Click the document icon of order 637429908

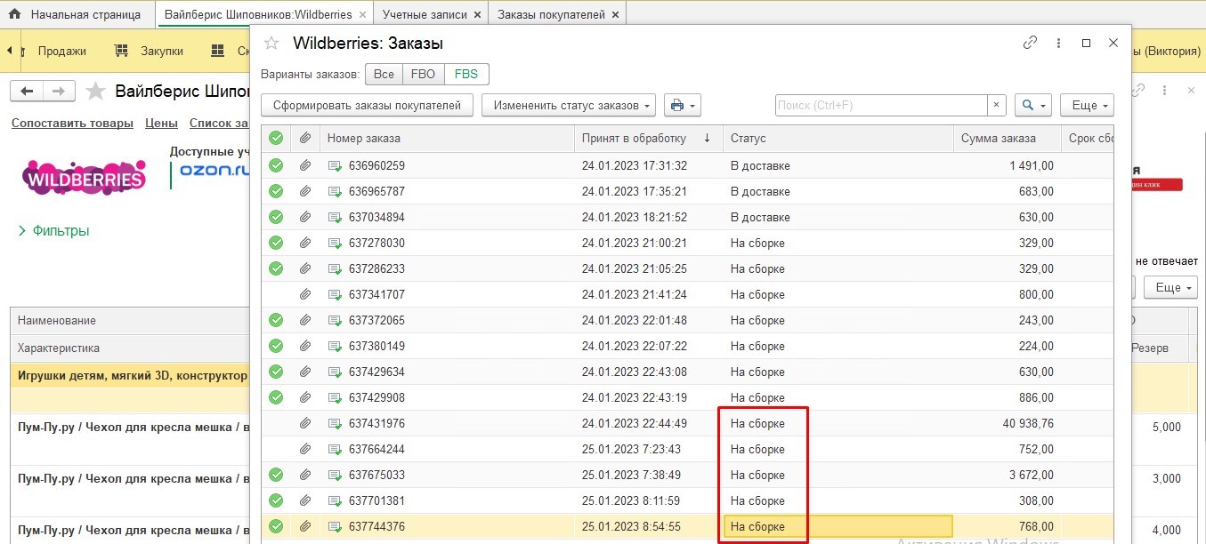[336, 397]
